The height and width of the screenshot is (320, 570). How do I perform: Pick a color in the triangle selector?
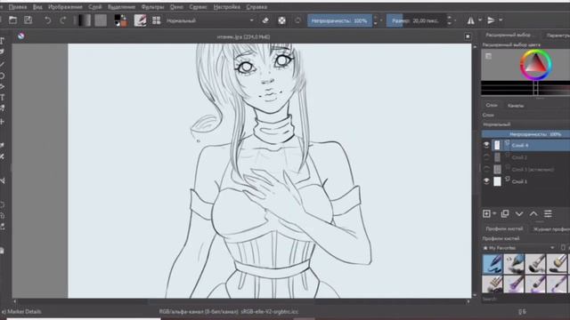click(x=536, y=65)
